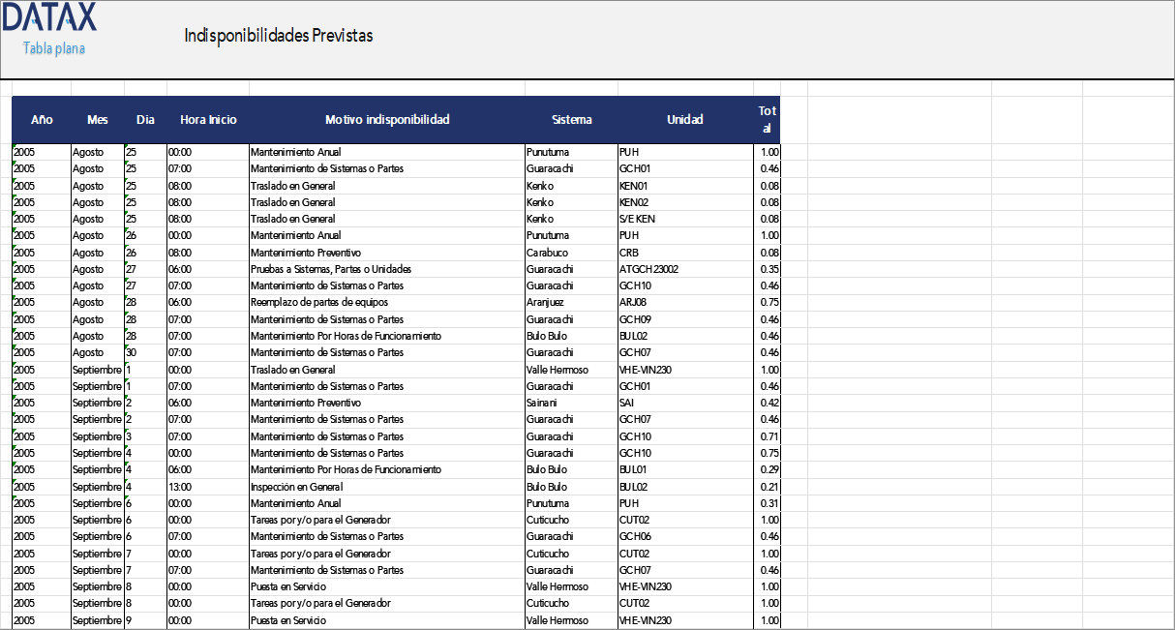Click the Indisponibilidades Previstas title

278,36
